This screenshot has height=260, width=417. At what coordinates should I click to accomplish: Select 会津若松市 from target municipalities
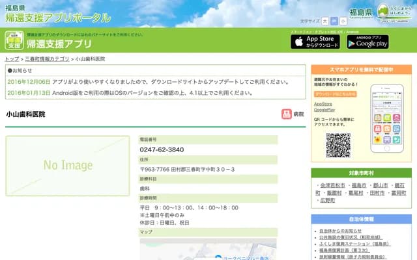332,185
